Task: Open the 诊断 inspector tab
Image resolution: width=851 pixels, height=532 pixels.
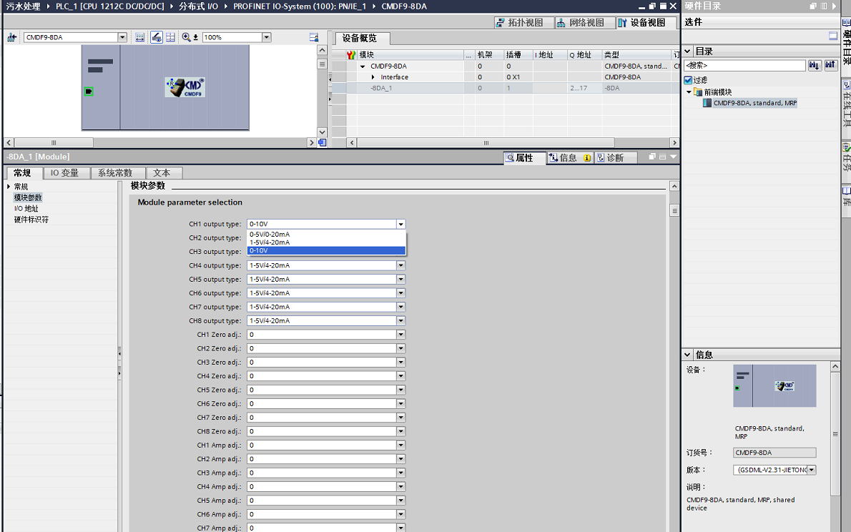Action: (x=610, y=157)
